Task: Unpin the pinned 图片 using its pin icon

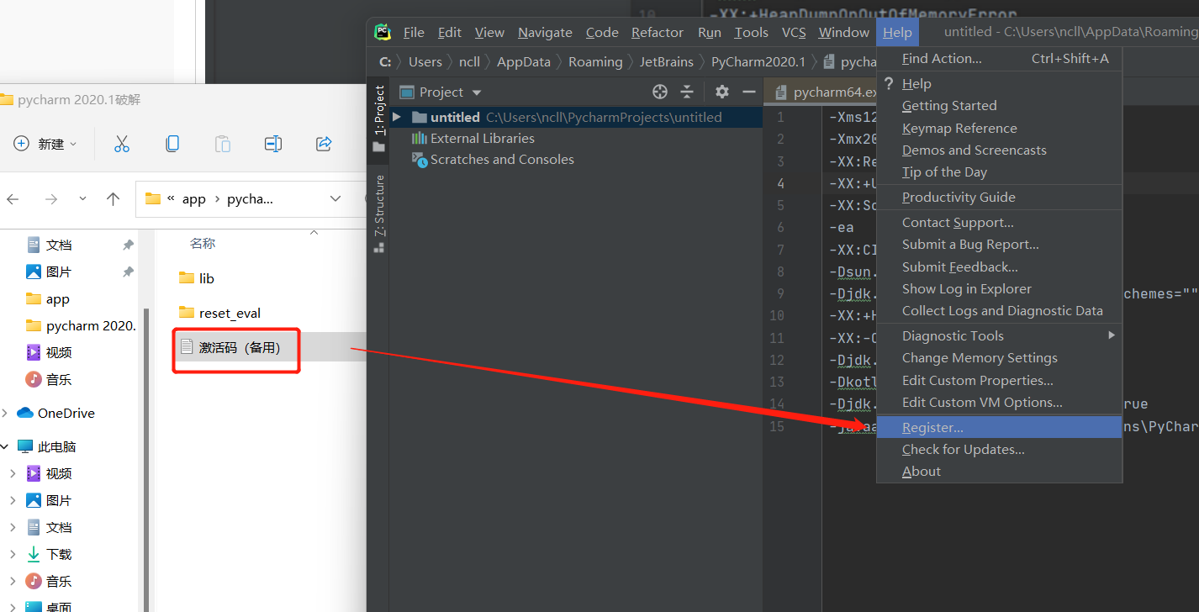Action: 128,272
